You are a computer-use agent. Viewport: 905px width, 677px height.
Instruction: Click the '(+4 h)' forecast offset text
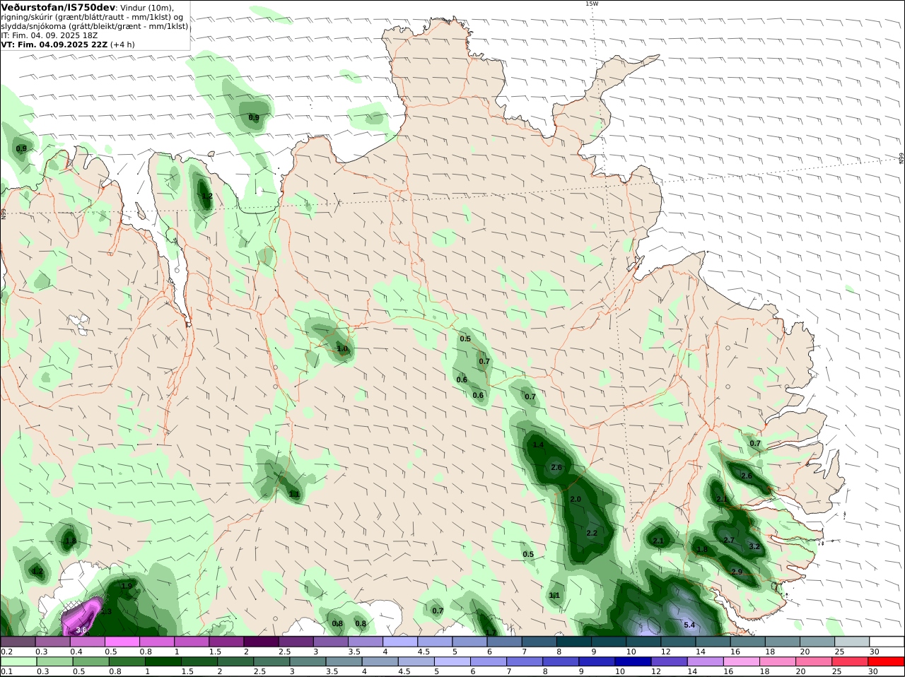pyautogui.click(x=122, y=45)
